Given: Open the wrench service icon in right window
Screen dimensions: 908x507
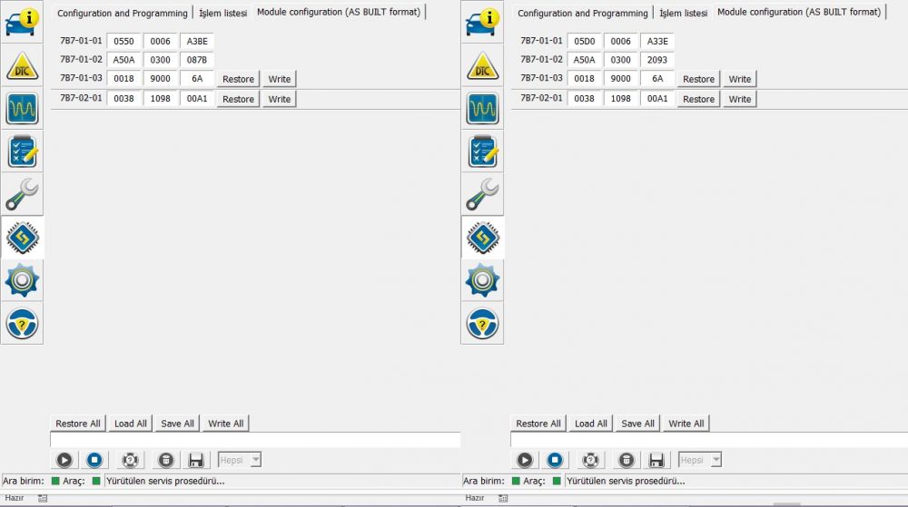Looking at the screenshot, I should [482, 194].
